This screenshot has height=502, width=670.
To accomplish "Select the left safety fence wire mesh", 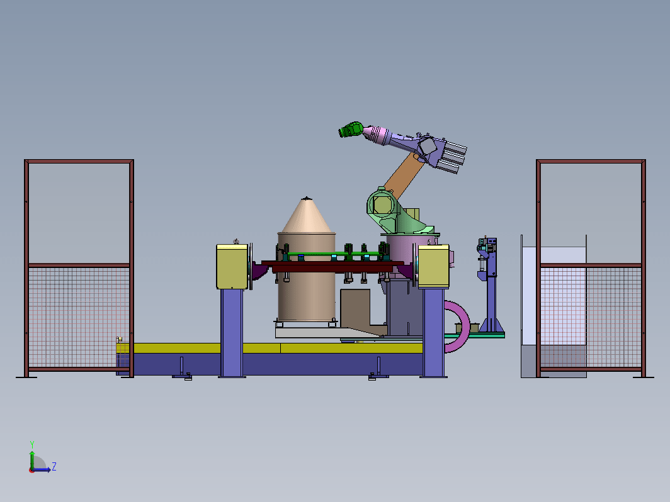I will coord(79,317).
